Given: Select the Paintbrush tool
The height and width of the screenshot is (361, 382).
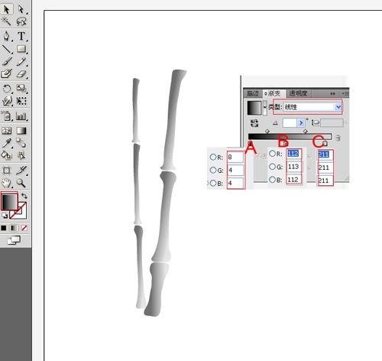Looking at the screenshot, I should point(6,62).
